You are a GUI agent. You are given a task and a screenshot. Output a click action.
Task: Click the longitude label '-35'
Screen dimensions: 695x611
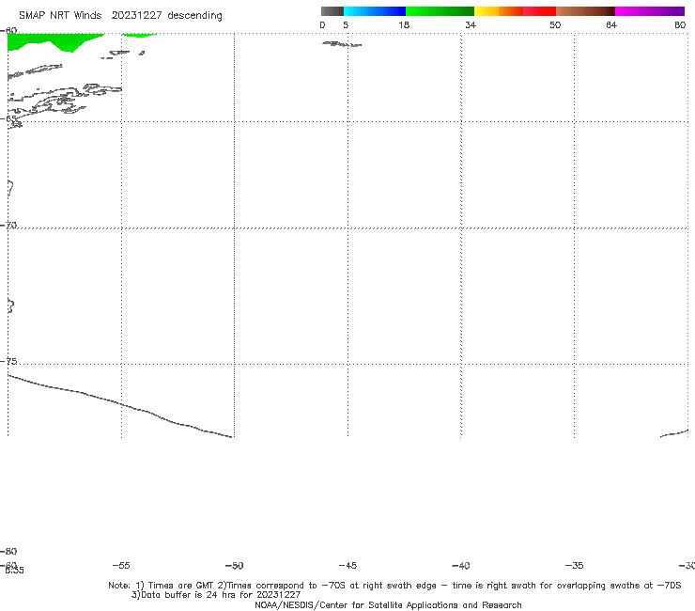click(574, 565)
